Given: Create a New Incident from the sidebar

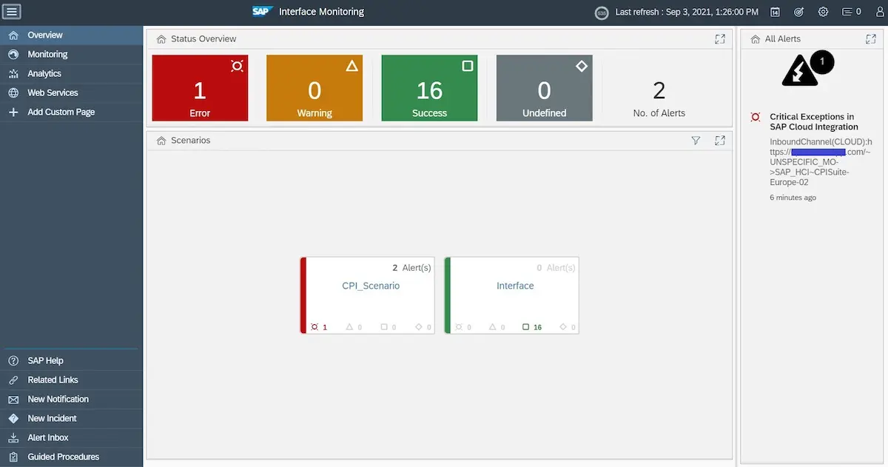Looking at the screenshot, I should pyautogui.click(x=72, y=419).
